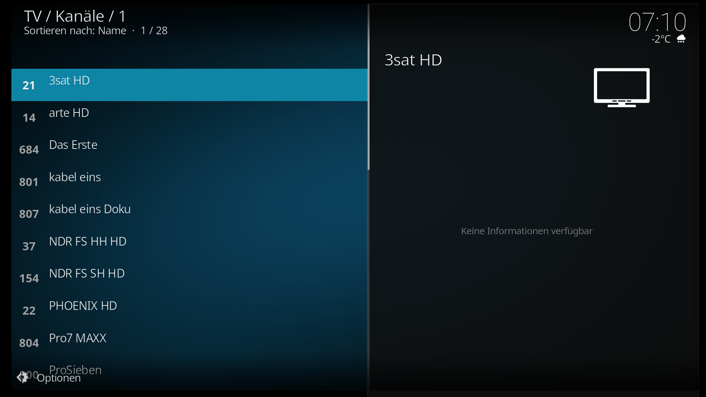Select Das Erste channel

coord(189,149)
